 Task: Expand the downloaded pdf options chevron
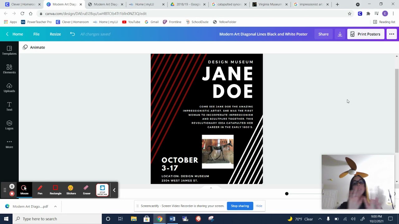pyautogui.click(x=55, y=206)
